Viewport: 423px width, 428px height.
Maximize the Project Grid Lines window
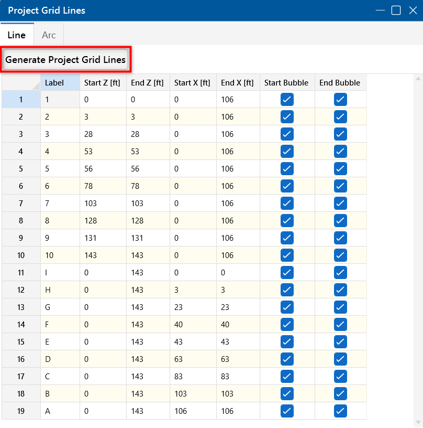(x=396, y=10)
